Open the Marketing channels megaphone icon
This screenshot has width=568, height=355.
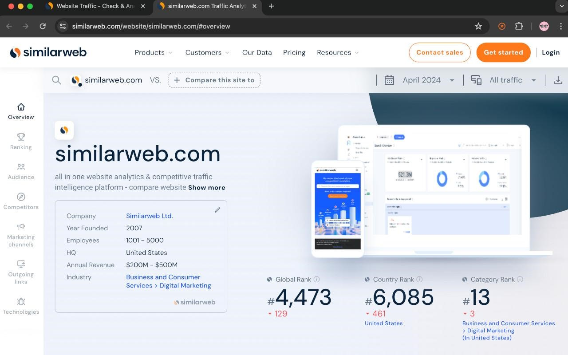[21, 227]
